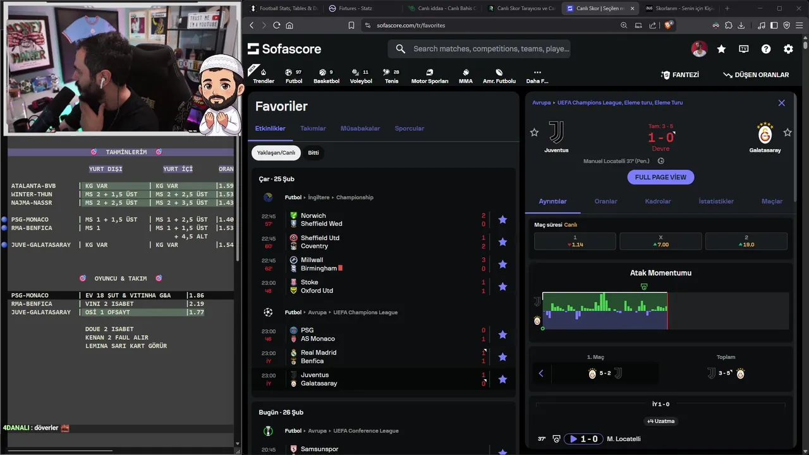The height and width of the screenshot is (455, 809).
Task: Switch to the Müsabakalar tab
Action: (x=360, y=128)
